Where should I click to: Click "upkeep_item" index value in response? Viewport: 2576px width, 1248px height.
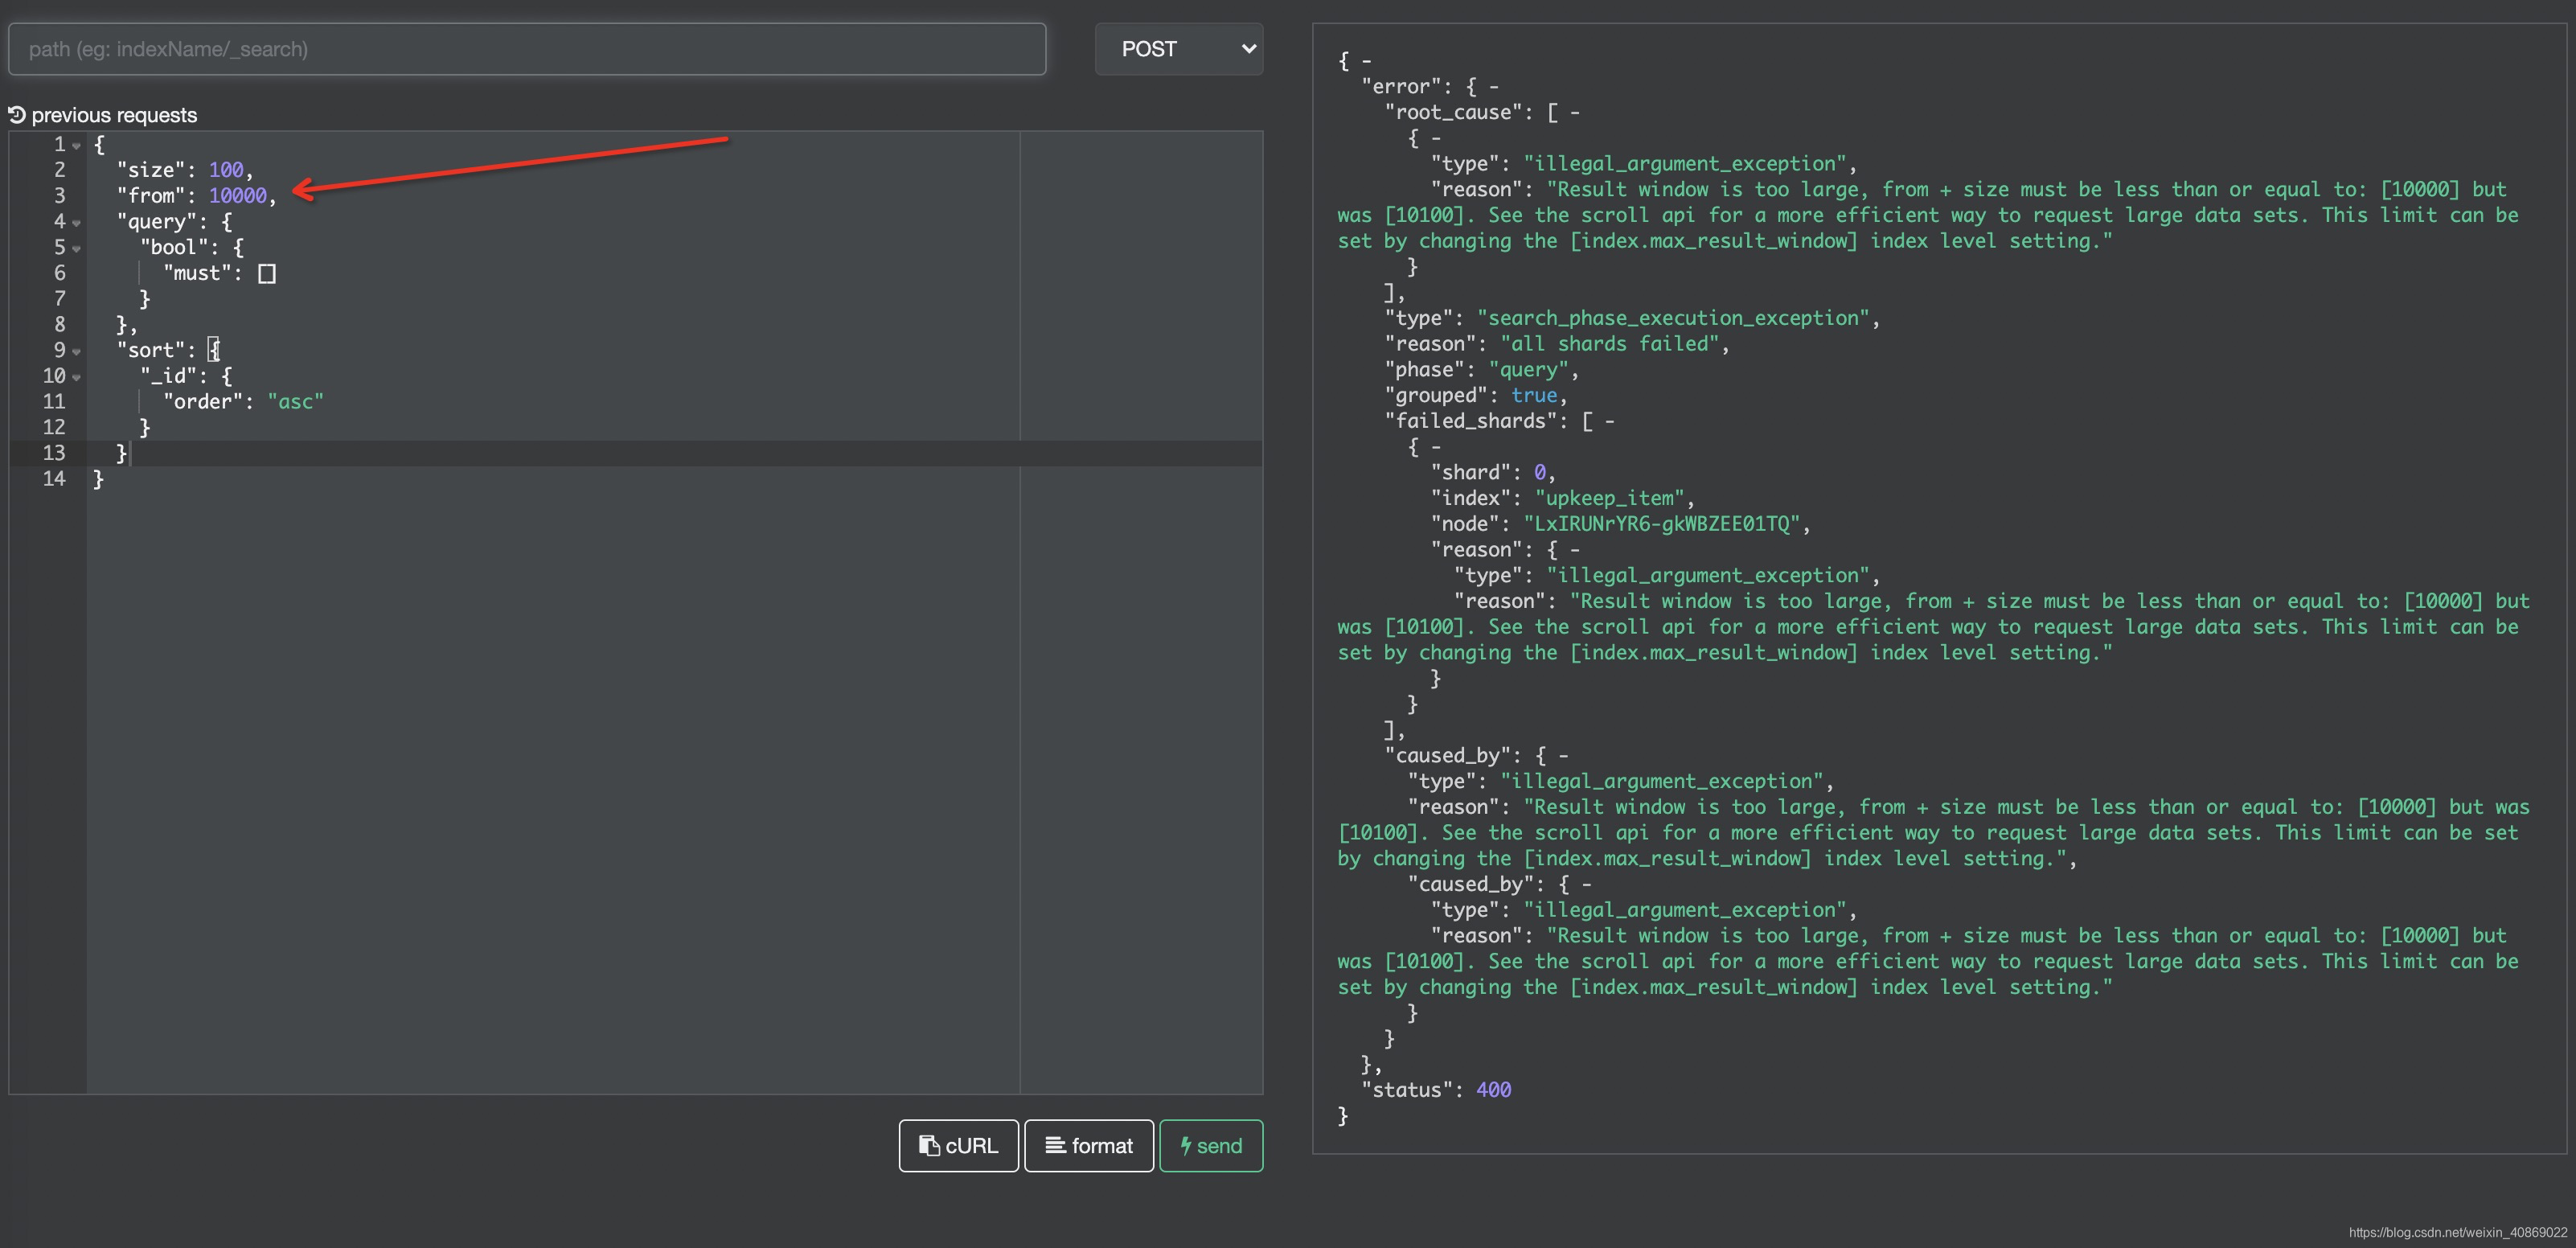(1609, 498)
